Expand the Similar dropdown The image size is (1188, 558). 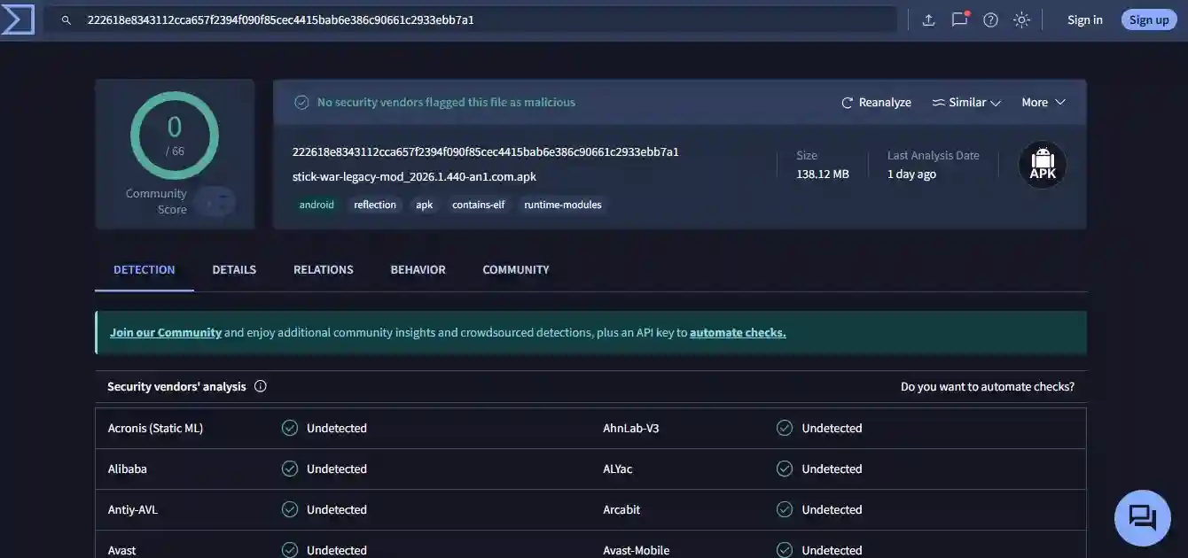click(x=966, y=103)
